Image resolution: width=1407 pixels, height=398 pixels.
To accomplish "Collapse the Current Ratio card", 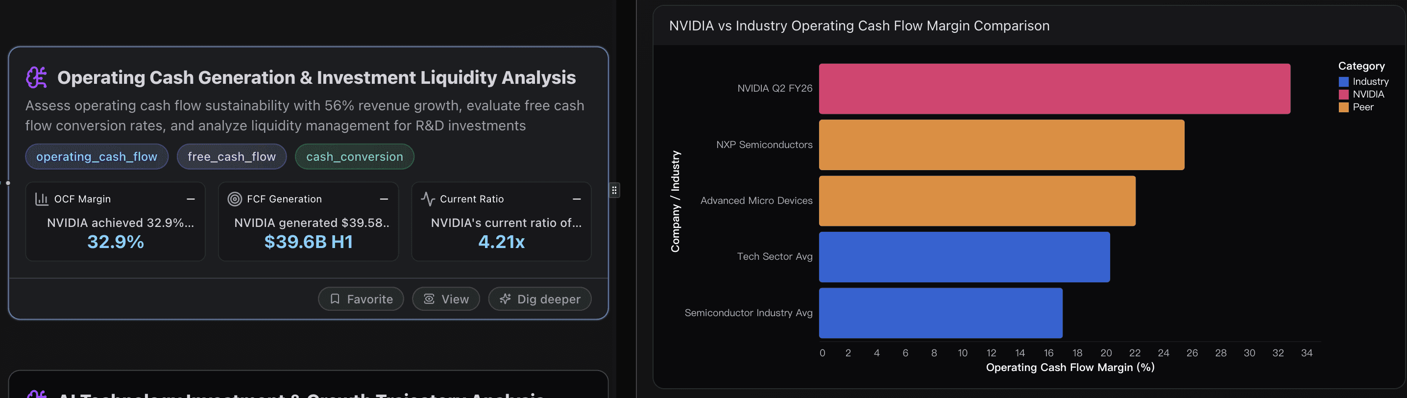I will coord(577,199).
